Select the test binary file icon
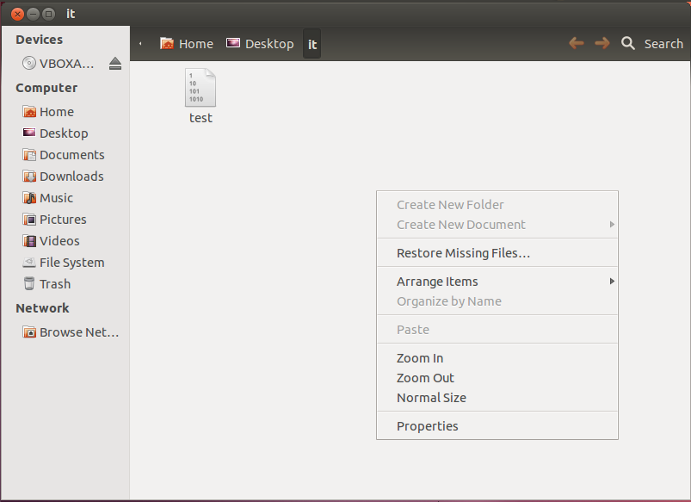691x502 pixels. (201, 87)
